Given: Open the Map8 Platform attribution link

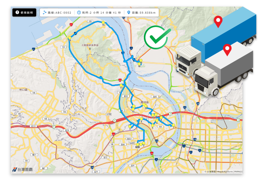Looking at the screenshot, I should coord(224,171).
